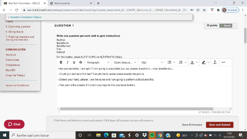Open Settings gear from the taskbar
The height and width of the screenshot is (139, 247).
coord(137,135)
